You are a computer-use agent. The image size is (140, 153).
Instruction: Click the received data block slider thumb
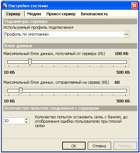(x=30, y=62)
